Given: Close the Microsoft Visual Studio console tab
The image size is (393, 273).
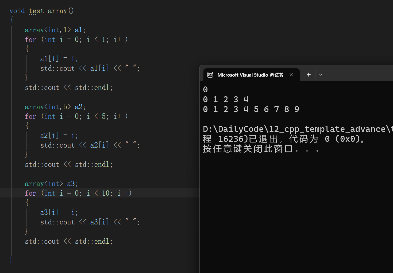Looking at the screenshot, I should click(291, 75).
